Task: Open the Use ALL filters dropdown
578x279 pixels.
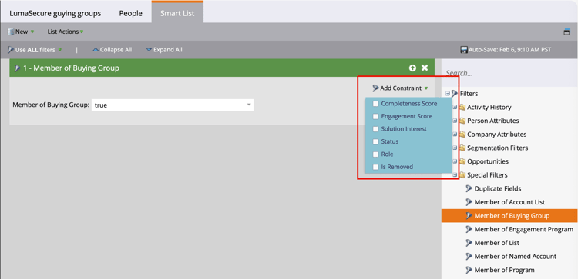Action: [35, 50]
